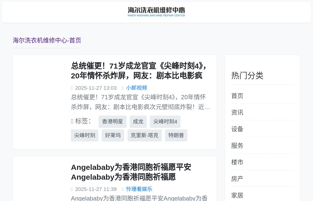313x201 pixels.
Task: Open the Angelababy为香港同胞祈福 article headline
Action: click(x=131, y=172)
